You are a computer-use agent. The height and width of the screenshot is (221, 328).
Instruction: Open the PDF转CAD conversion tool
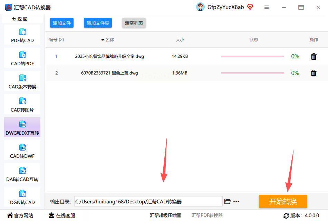pyautogui.click(x=22, y=35)
